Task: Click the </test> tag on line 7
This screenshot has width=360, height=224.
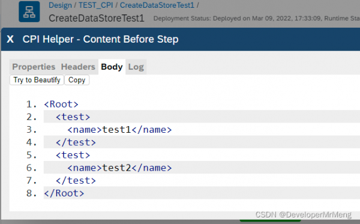Action: pyautogui.click(x=76, y=181)
